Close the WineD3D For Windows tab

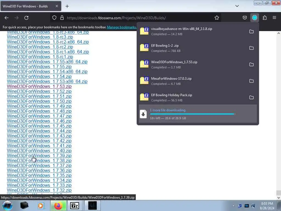[x=57, y=6]
